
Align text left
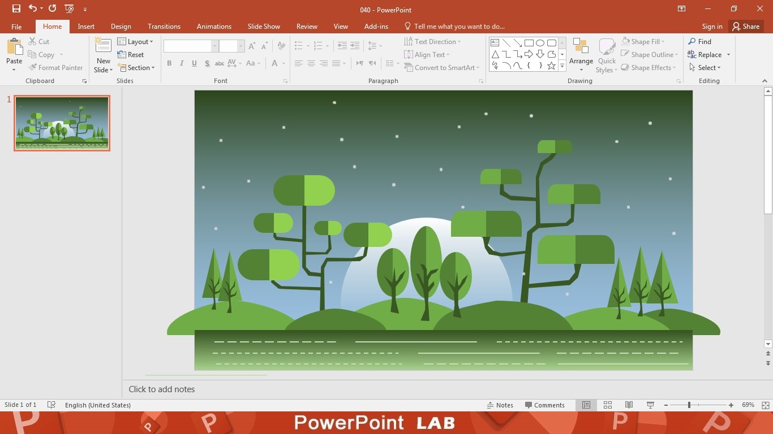[299, 63]
